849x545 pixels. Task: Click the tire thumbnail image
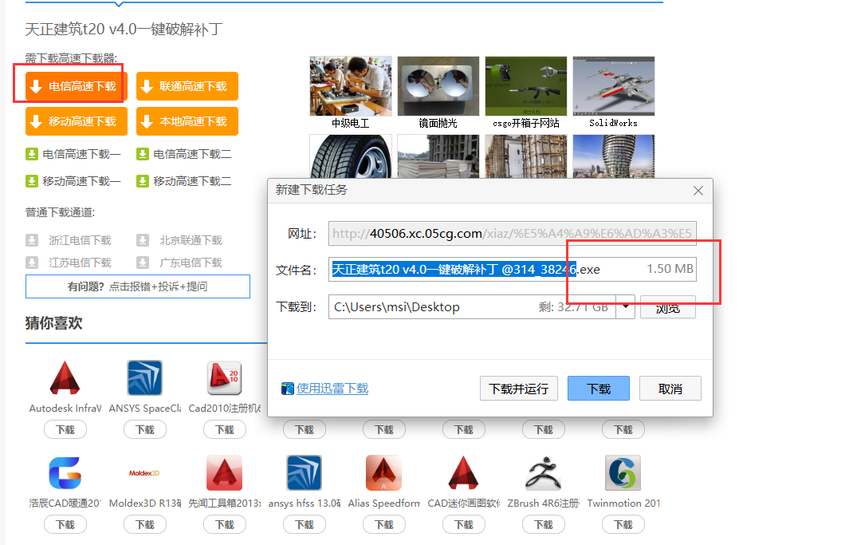351,156
